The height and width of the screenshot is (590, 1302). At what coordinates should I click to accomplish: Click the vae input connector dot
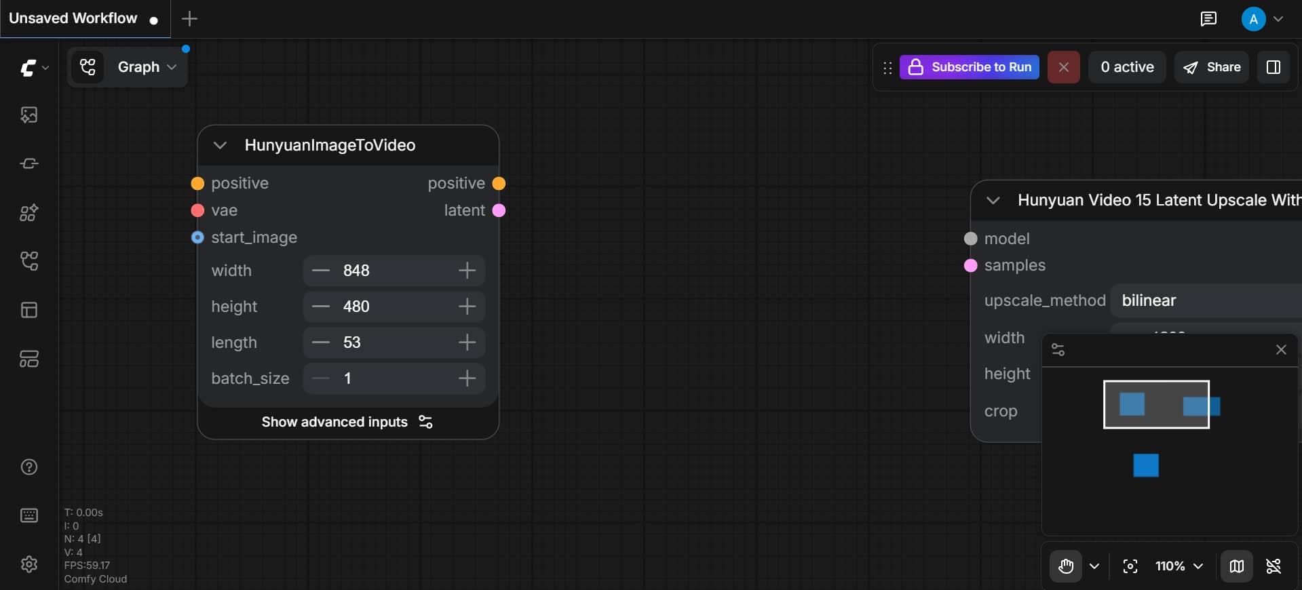(197, 210)
